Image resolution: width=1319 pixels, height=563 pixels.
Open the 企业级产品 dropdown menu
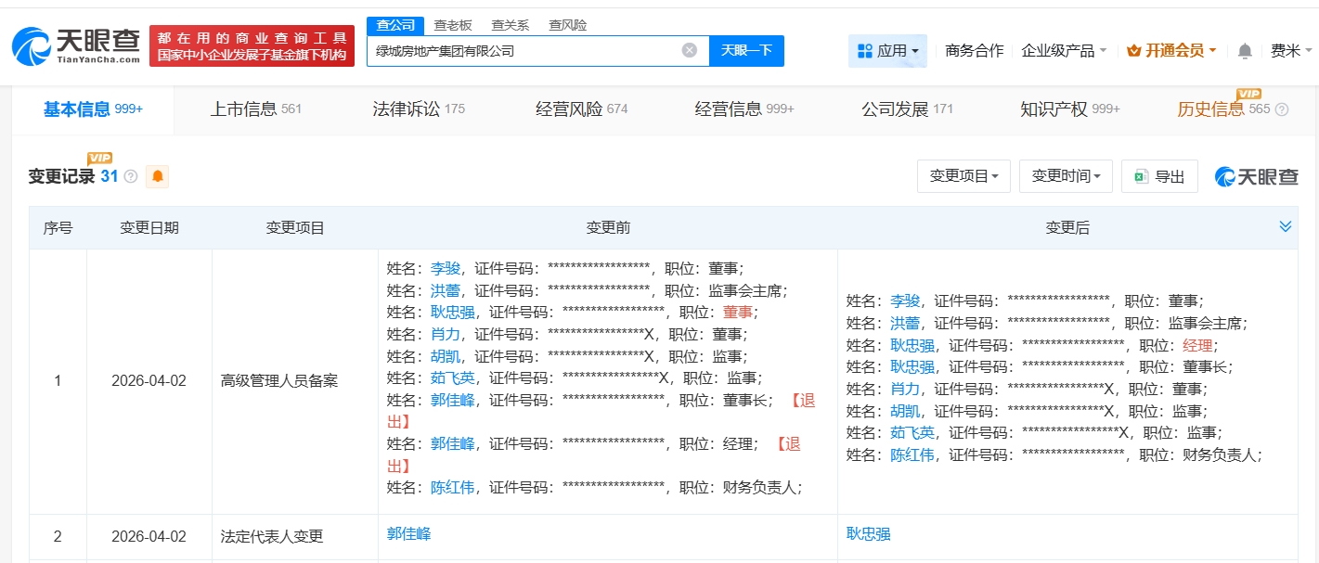[x=1063, y=51]
